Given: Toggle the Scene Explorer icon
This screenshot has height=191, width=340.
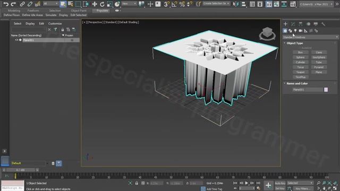Looking at the screenshot, I should pyautogui.click(x=252, y=4).
